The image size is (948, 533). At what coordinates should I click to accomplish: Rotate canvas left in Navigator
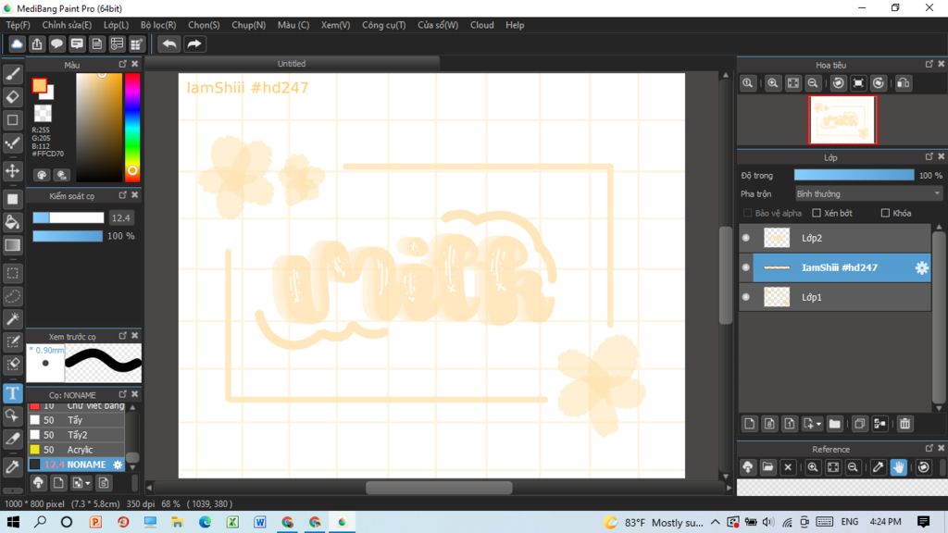pos(838,83)
